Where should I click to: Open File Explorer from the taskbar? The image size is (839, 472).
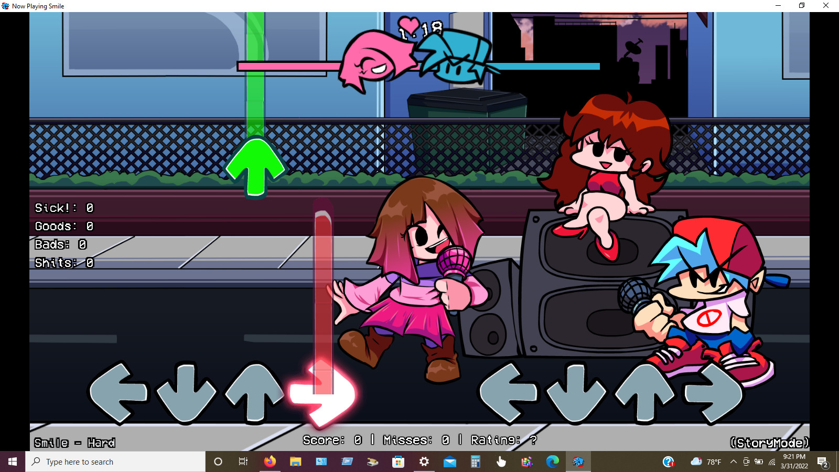tap(295, 462)
